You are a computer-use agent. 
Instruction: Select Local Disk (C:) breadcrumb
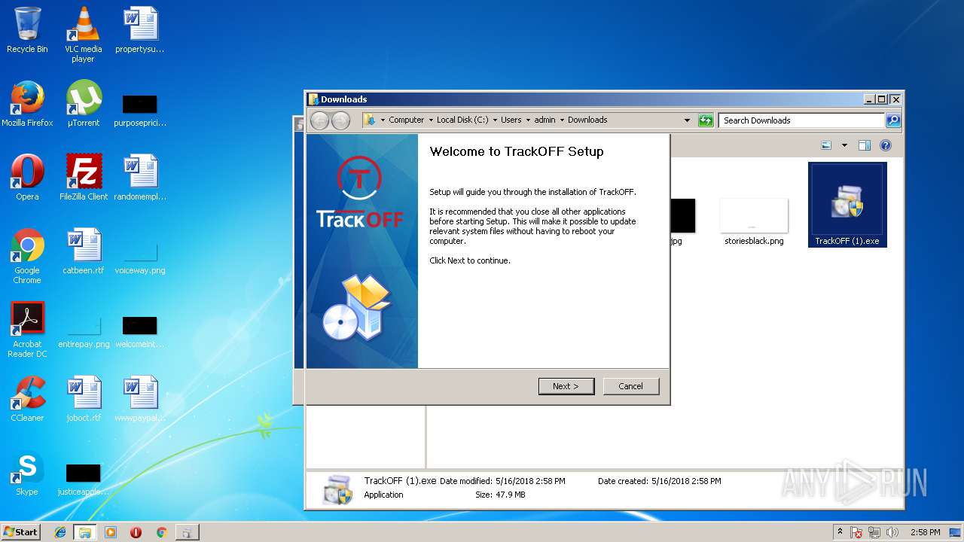point(462,120)
